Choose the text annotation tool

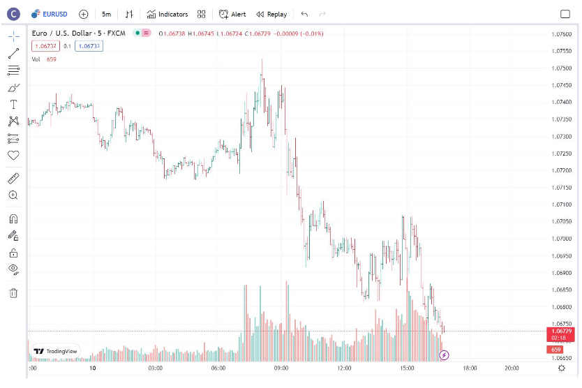[x=13, y=104]
